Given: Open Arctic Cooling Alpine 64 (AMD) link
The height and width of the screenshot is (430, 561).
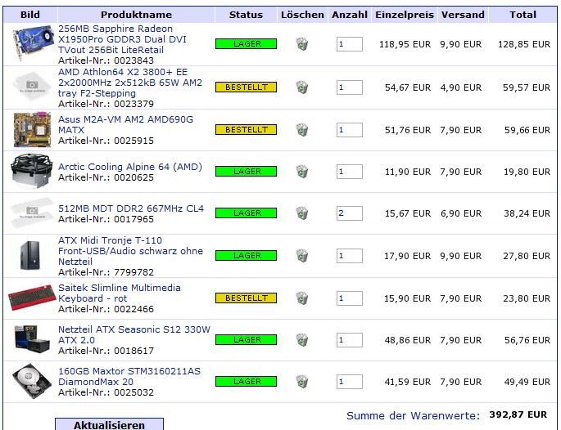Looking at the screenshot, I should pos(130,167).
